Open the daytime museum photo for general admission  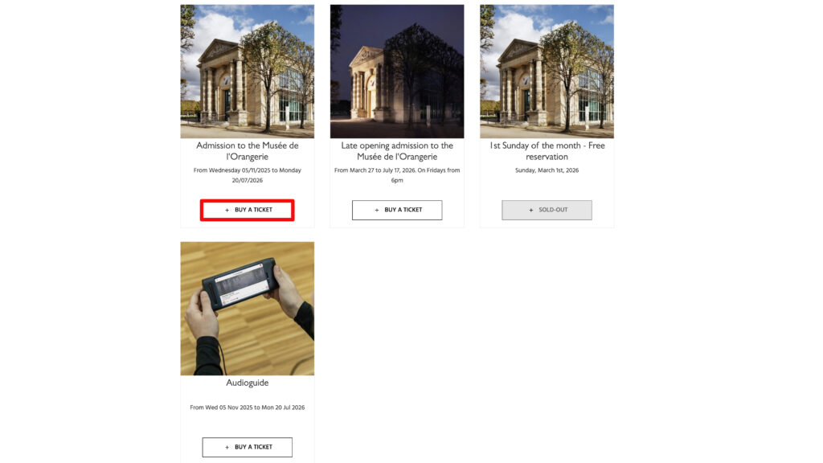click(x=248, y=72)
